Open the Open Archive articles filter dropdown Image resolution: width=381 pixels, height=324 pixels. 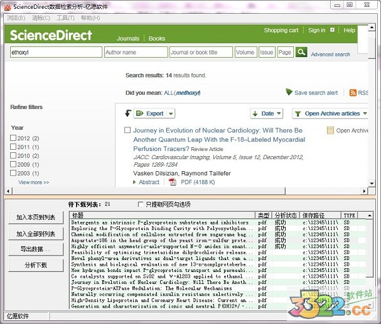pos(331,113)
